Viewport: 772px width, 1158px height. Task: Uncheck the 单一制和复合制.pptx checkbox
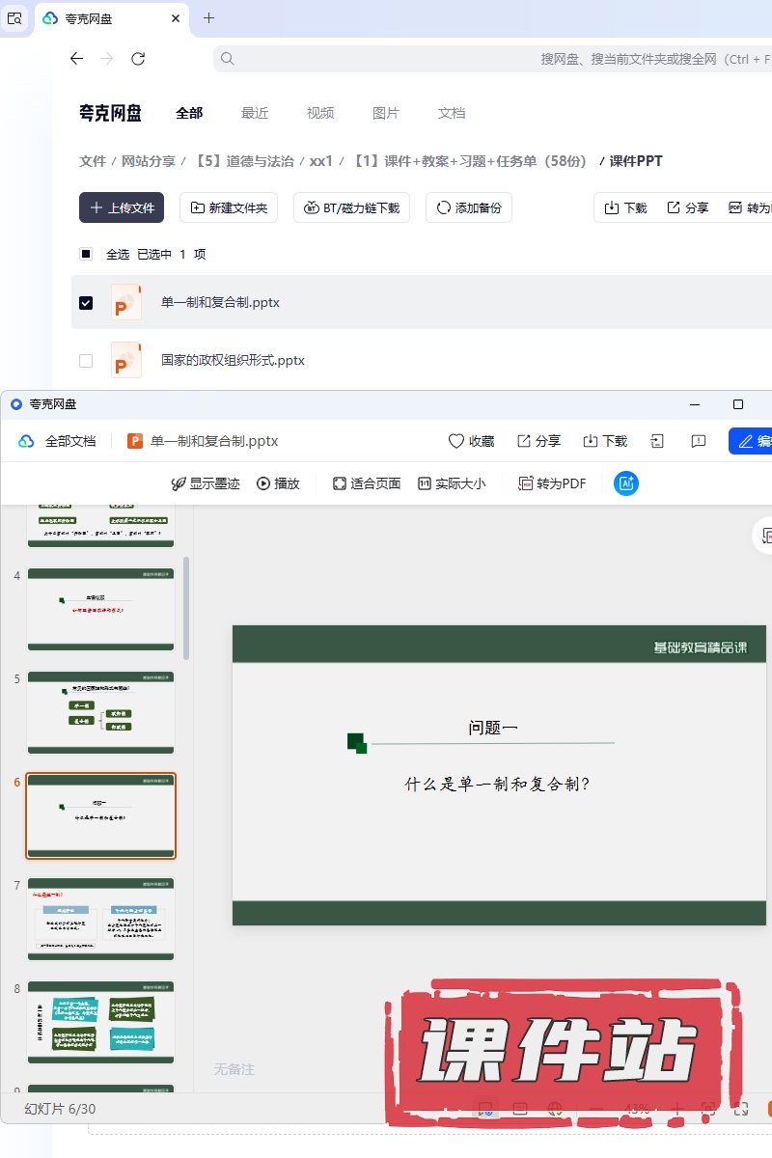coord(86,303)
